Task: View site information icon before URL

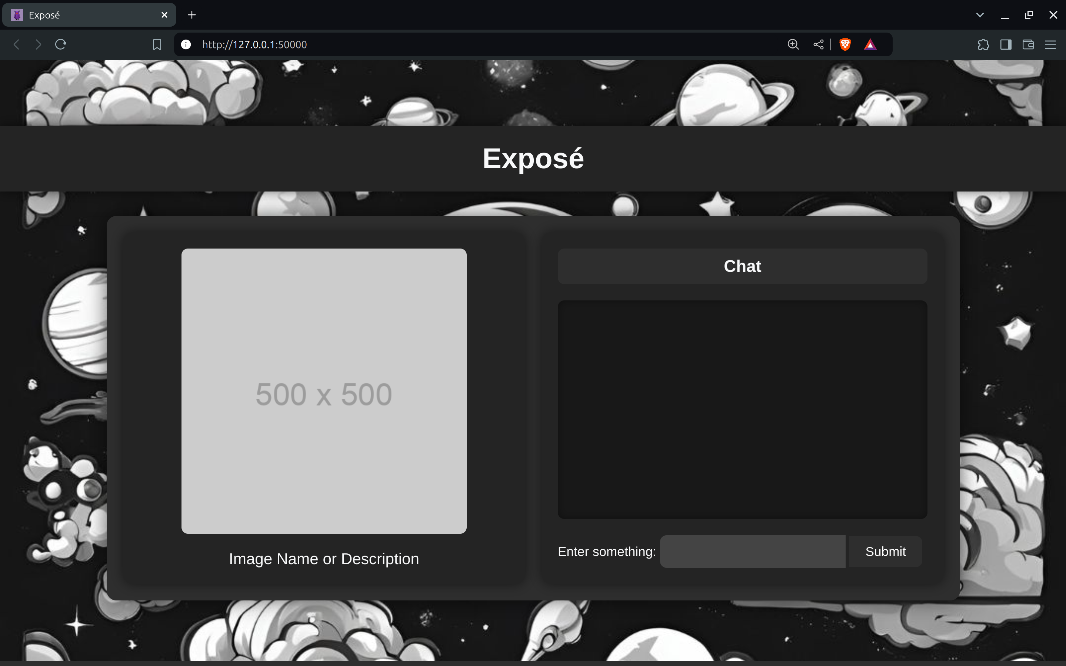Action: (186, 44)
